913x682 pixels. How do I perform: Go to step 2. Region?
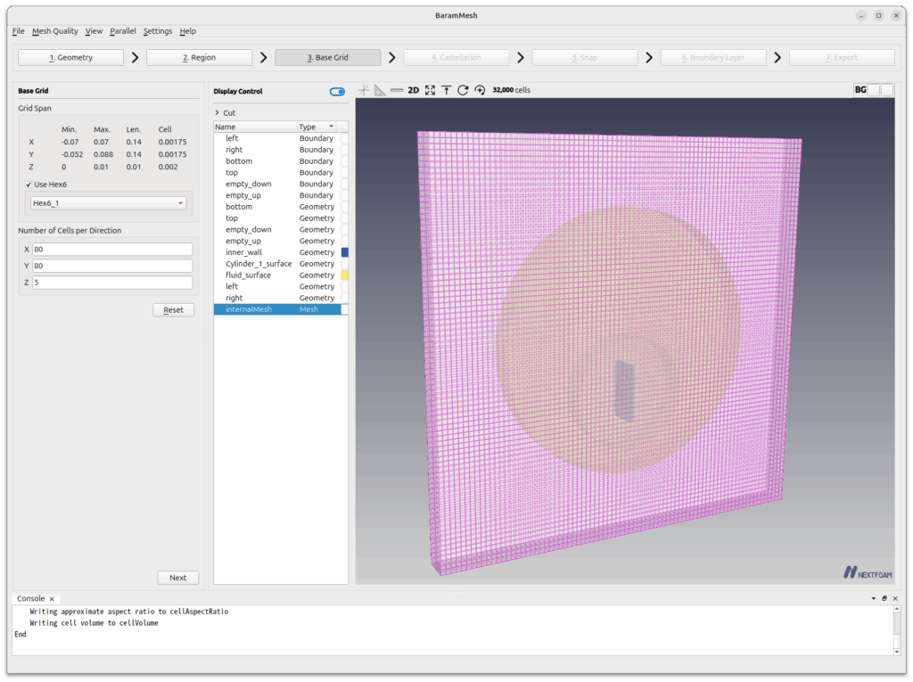pos(199,58)
